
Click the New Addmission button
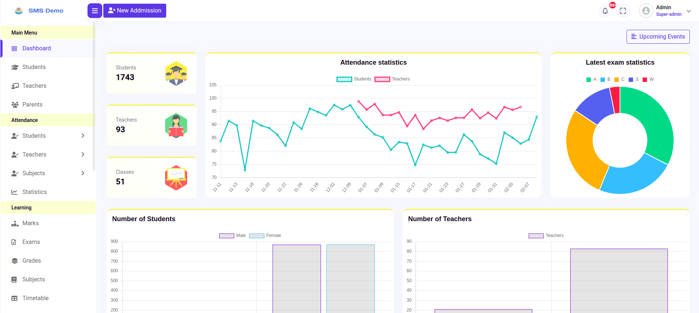coord(135,11)
